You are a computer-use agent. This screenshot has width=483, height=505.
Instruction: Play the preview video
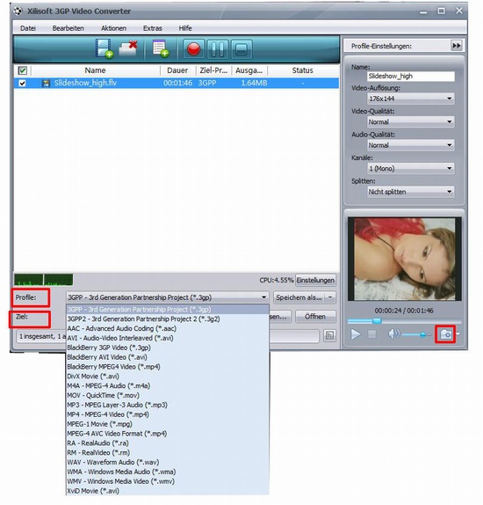coord(355,334)
